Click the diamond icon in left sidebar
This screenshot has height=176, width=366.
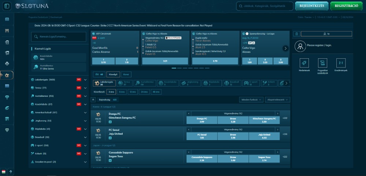(7, 130)
